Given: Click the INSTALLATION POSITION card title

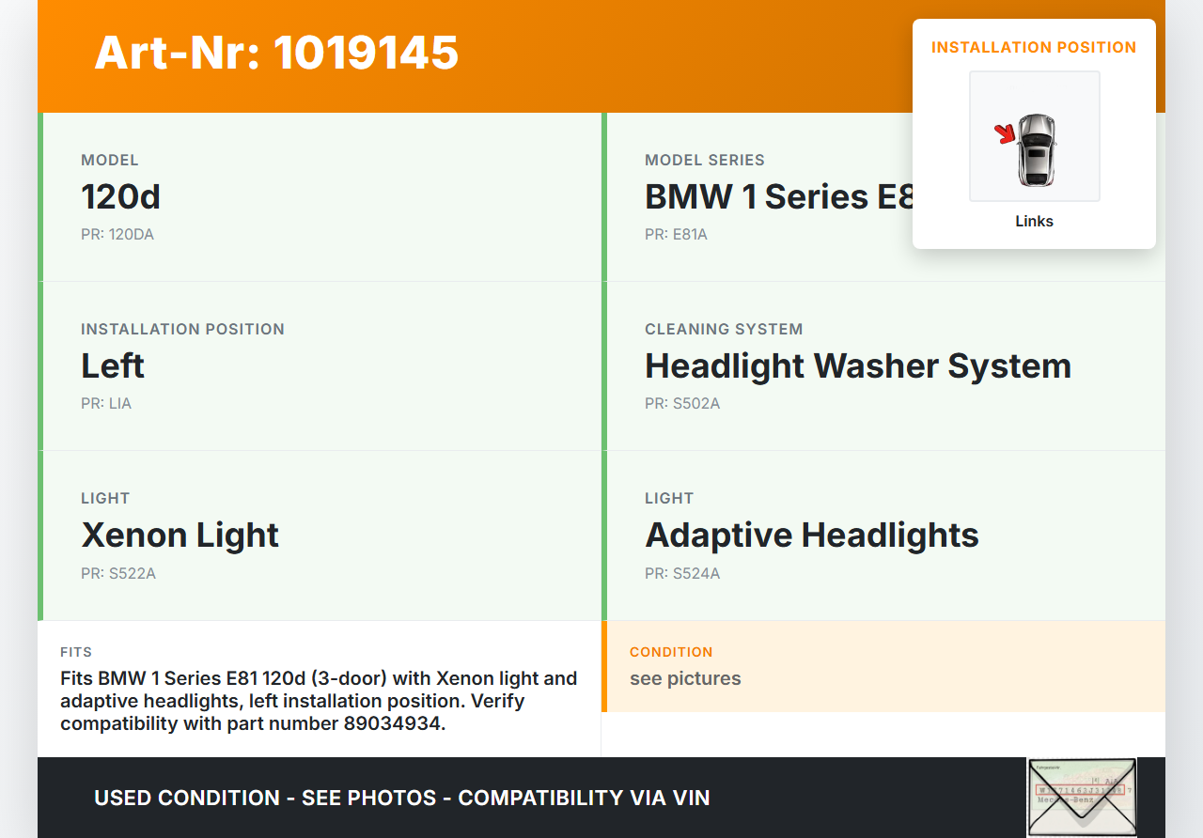Looking at the screenshot, I should click(1034, 47).
